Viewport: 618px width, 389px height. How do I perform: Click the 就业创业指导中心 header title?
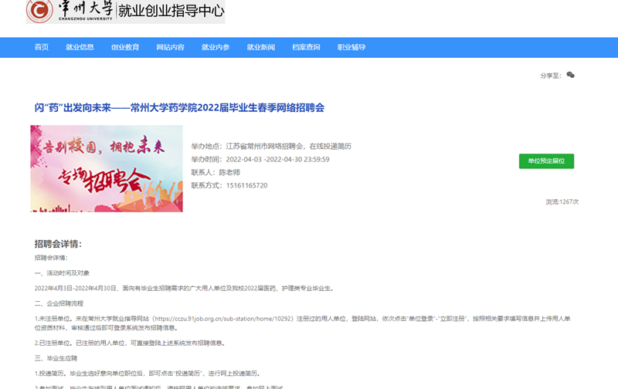coord(171,11)
